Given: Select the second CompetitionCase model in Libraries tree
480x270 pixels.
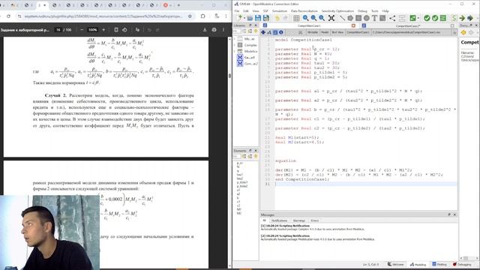Looking at the screenshot, I should 247,63.
